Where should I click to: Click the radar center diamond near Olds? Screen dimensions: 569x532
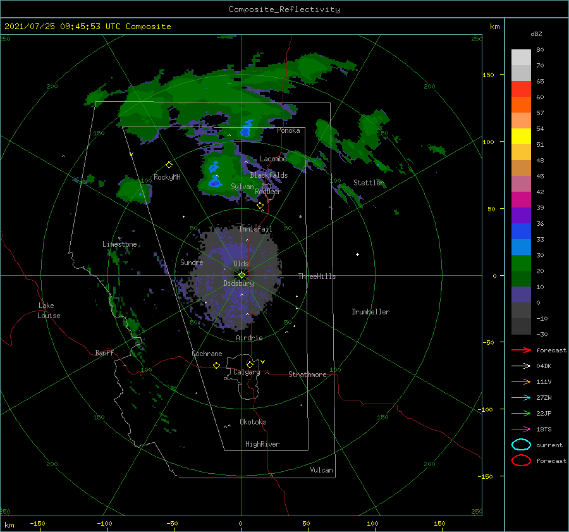[242, 275]
